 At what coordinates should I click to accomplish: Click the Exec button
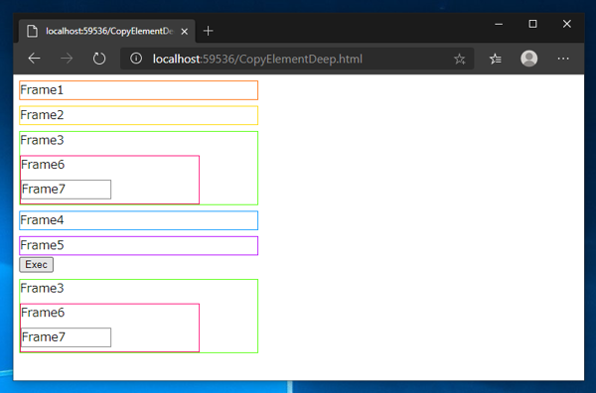point(36,265)
